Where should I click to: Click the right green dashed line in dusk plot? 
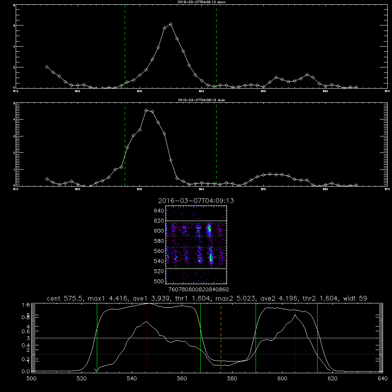216,145
